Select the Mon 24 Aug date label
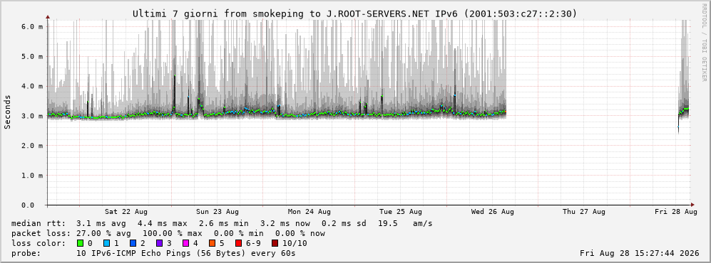 310,212
